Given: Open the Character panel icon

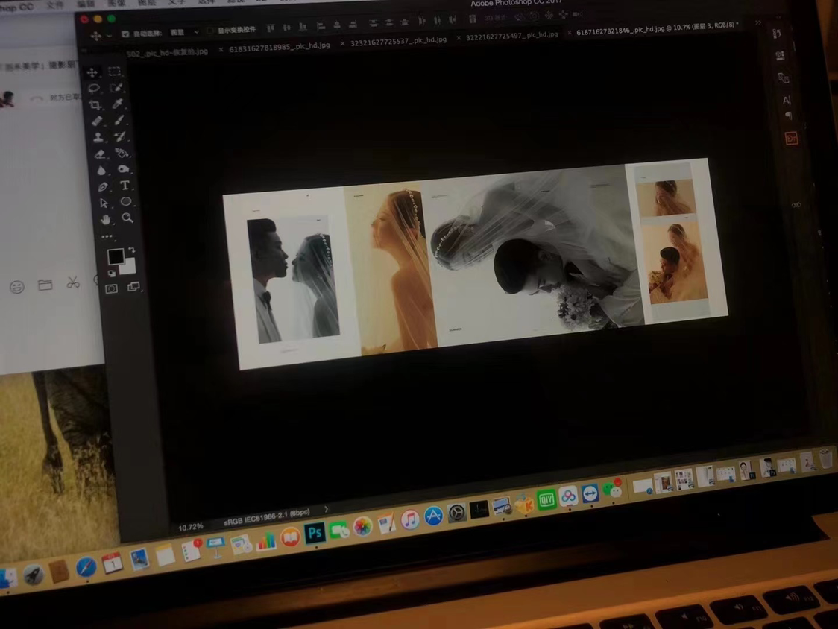Looking at the screenshot, I should point(786,100).
